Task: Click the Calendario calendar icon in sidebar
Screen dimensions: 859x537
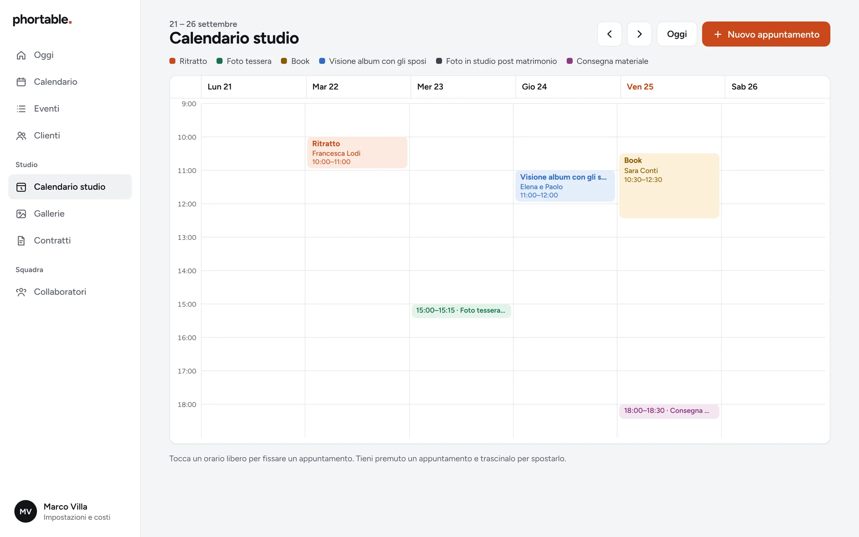Action: click(x=21, y=82)
